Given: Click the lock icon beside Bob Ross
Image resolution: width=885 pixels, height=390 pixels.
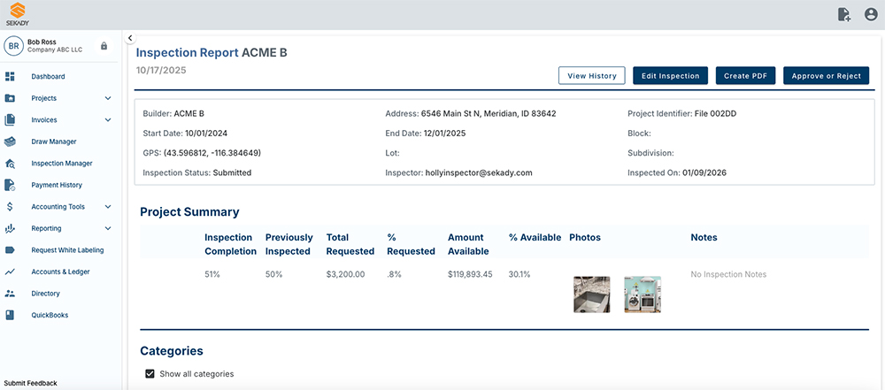Looking at the screenshot, I should tap(104, 46).
